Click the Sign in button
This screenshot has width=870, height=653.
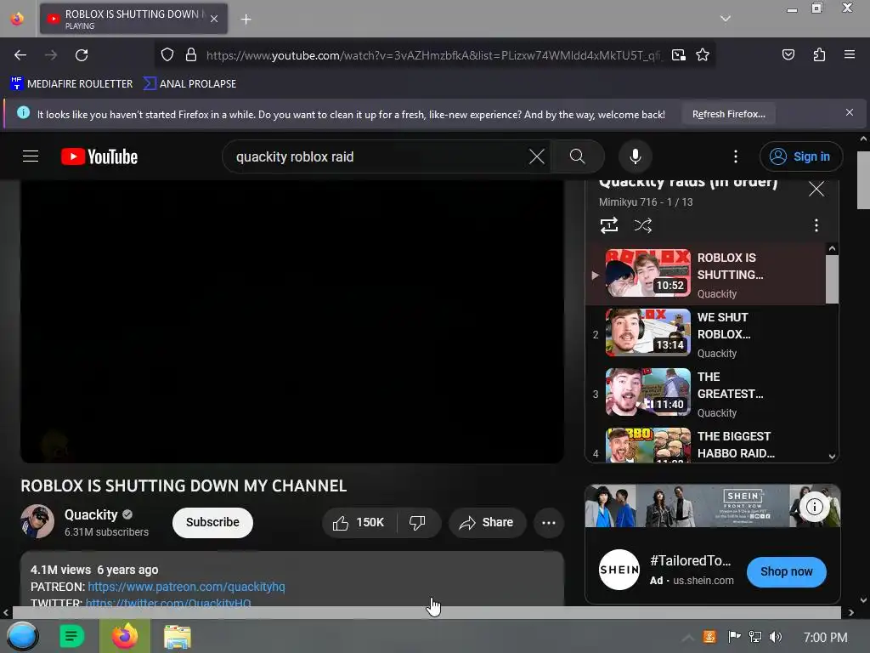point(800,156)
